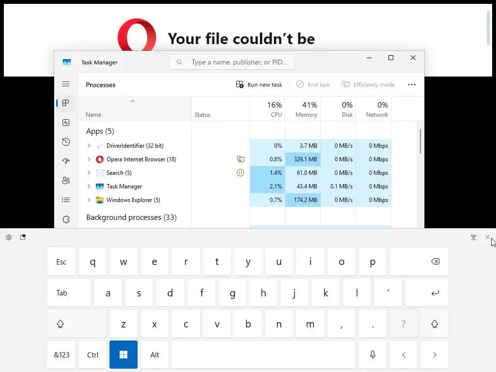
Task: Click the Windows Explorer folder icon
Action: click(100, 200)
